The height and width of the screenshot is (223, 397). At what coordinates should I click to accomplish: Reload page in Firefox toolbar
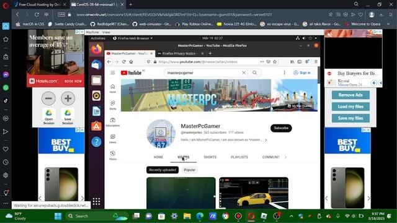124,62
